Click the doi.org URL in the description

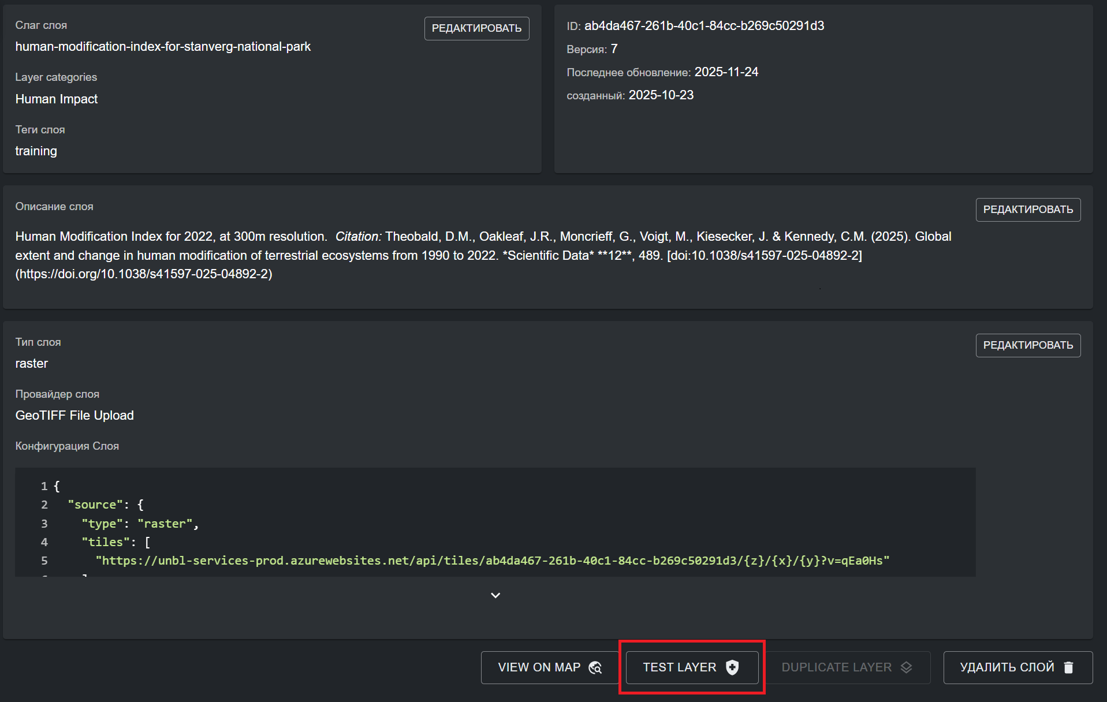coord(144,274)
